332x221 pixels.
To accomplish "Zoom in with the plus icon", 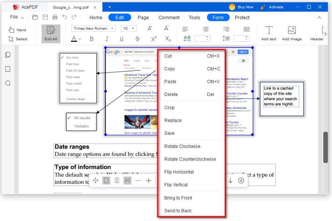I will coord(149,180).
